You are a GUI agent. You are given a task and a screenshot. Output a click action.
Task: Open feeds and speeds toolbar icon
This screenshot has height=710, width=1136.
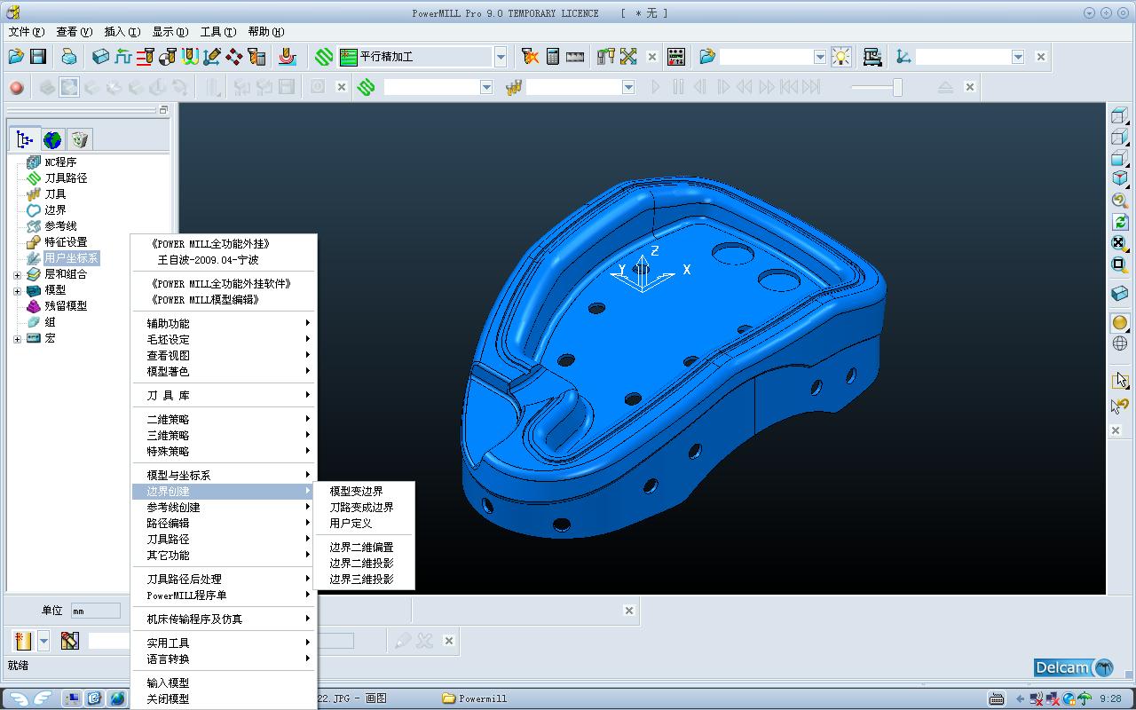point(123,57)
